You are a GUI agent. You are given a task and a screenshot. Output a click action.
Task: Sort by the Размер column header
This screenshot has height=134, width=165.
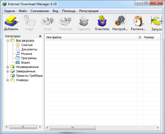pyautogui.click(x=152, y=37)
